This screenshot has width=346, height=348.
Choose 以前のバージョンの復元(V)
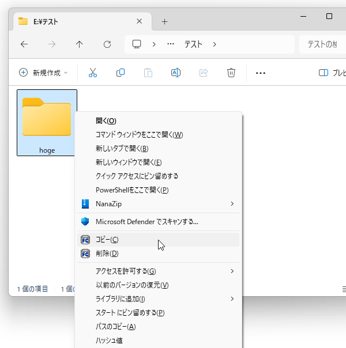click(158, 285)
